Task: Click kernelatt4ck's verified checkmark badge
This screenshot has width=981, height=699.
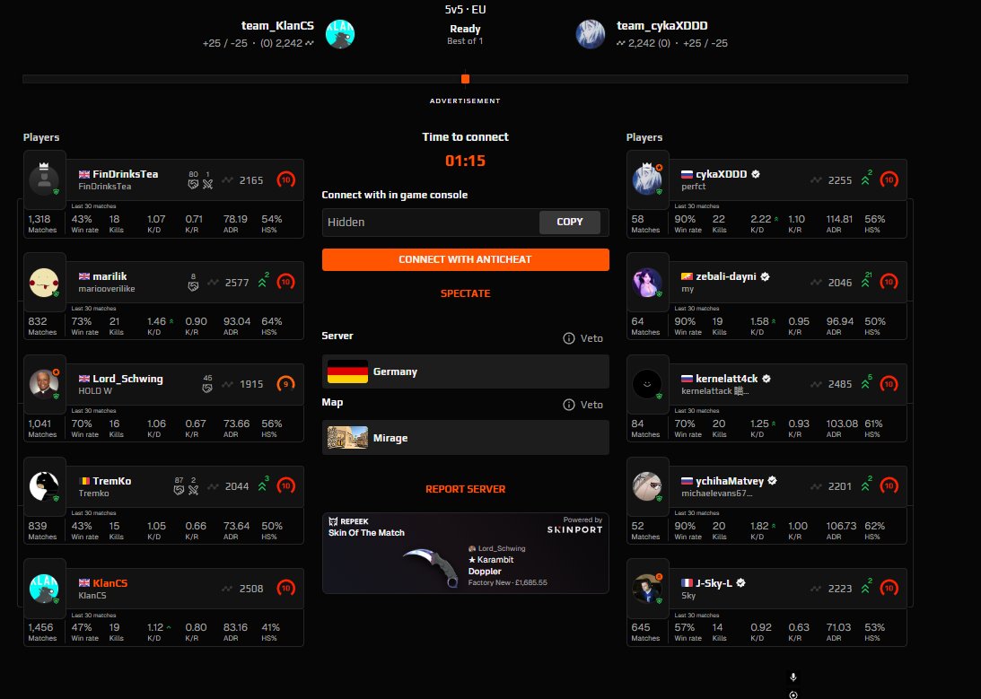Action: click(x=766, y=379)
